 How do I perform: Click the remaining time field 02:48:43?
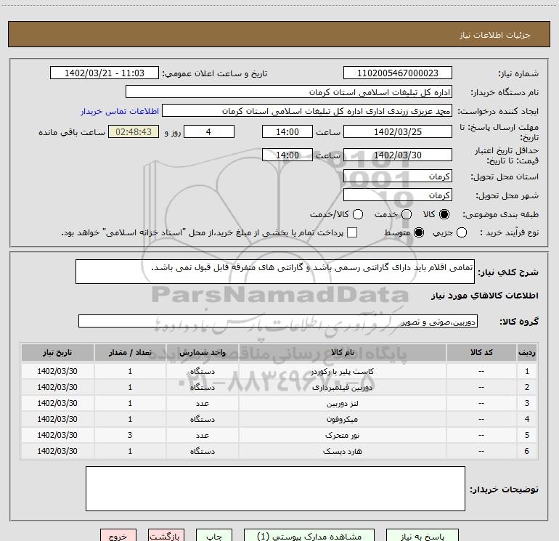pos(134,131)
